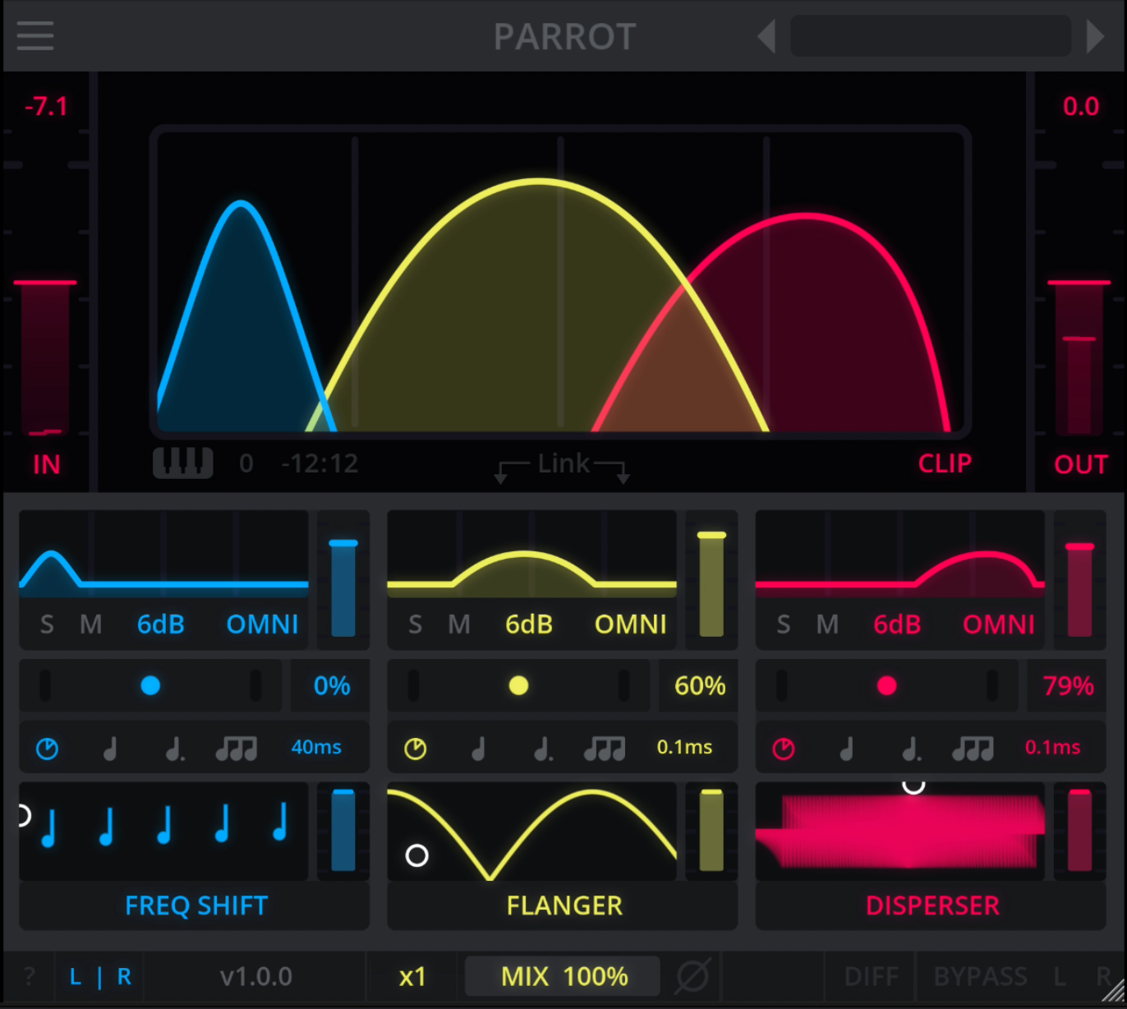
Task: Toggle the MIDI keyboard icon
Action: (183, 463)
